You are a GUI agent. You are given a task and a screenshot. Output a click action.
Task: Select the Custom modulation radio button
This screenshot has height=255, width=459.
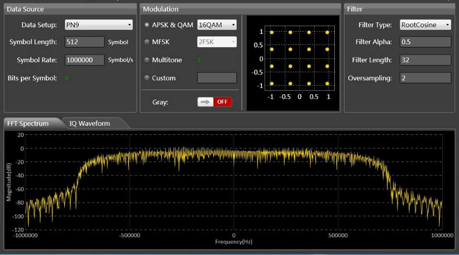point(147,78)
